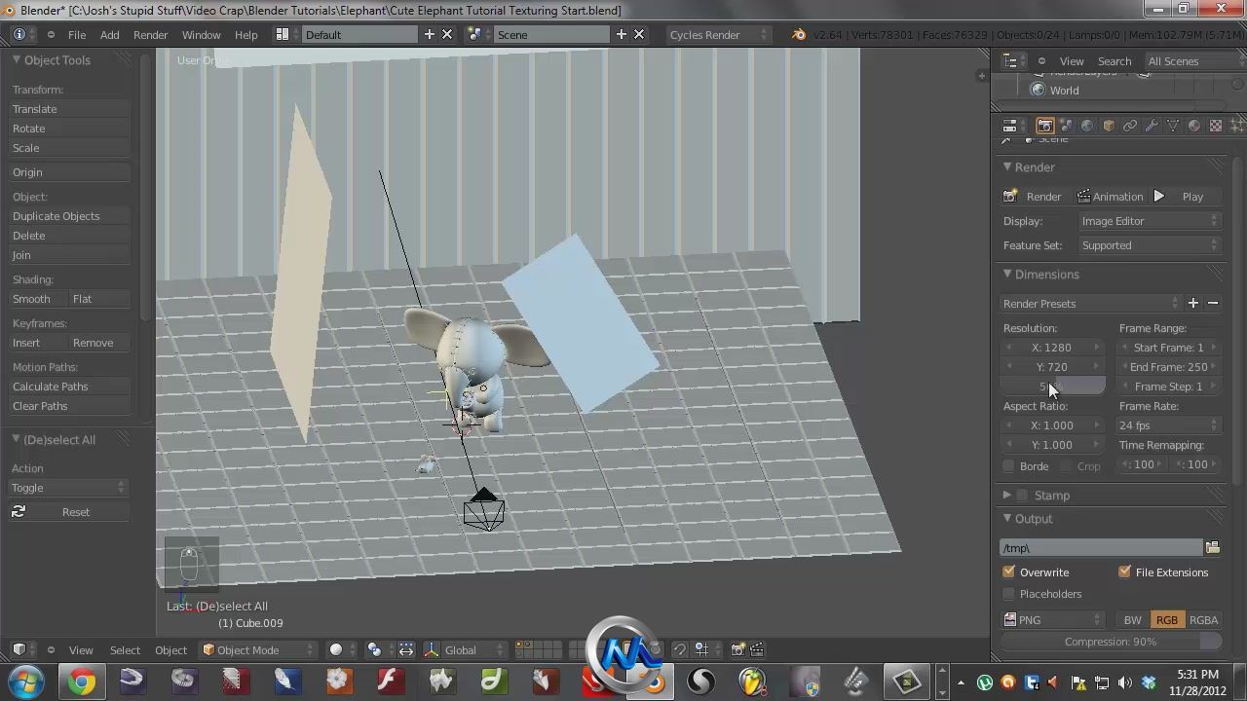Click the output path /tmp\ field
The image size is (1247, 701).
click(1102, 547)
